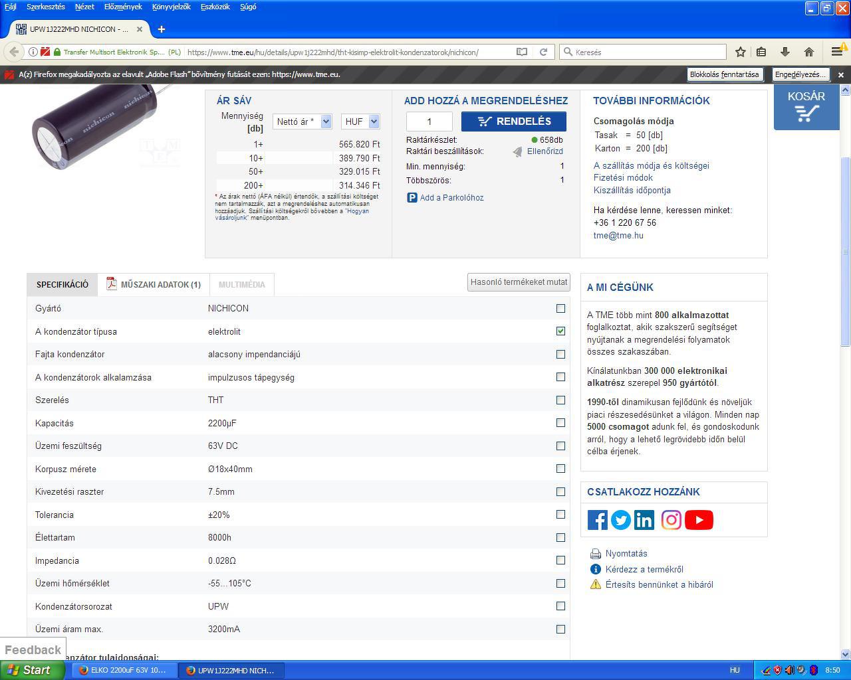Open the Nézet menu
Screen dimensions: 851x680
84,7
